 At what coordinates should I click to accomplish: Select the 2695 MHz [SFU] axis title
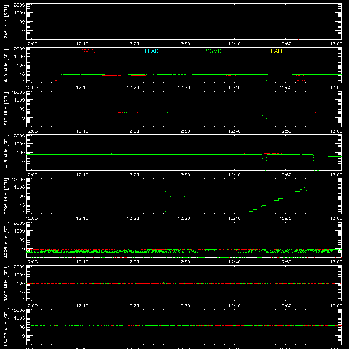[x=6, y=196]
